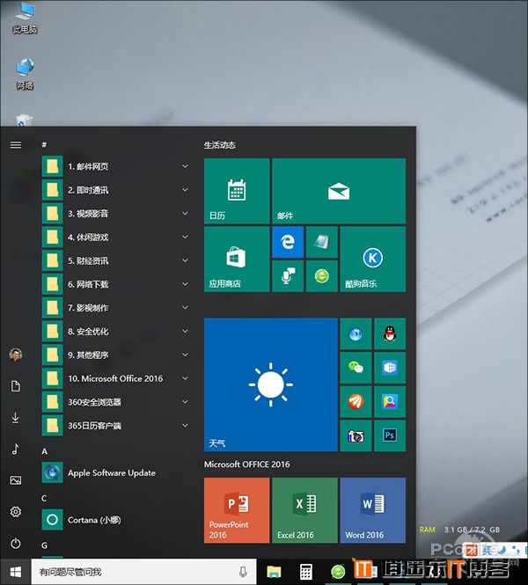Launch the QQ penguin tile
Image resolution: width=528 pixels, height=585 pixels.
pyautogui.click(x=390, y=334)
